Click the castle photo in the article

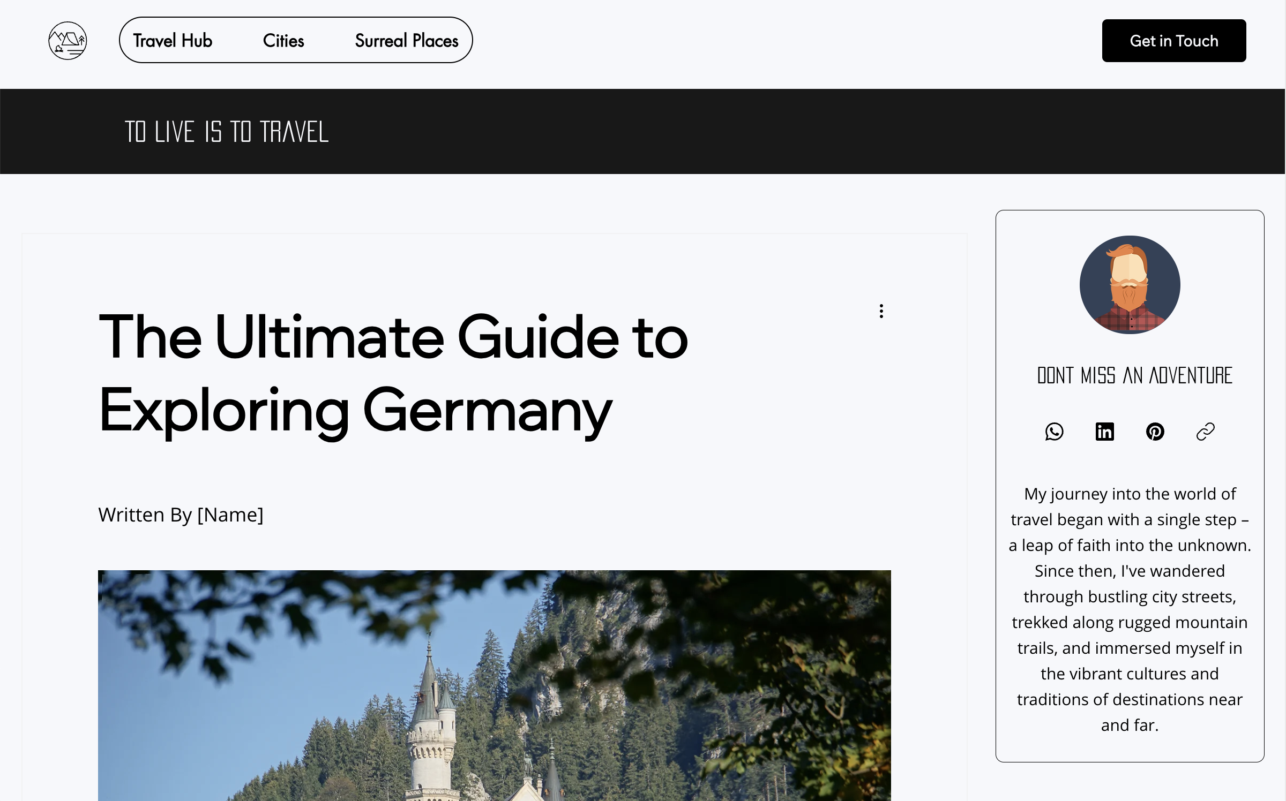[495, 685]
